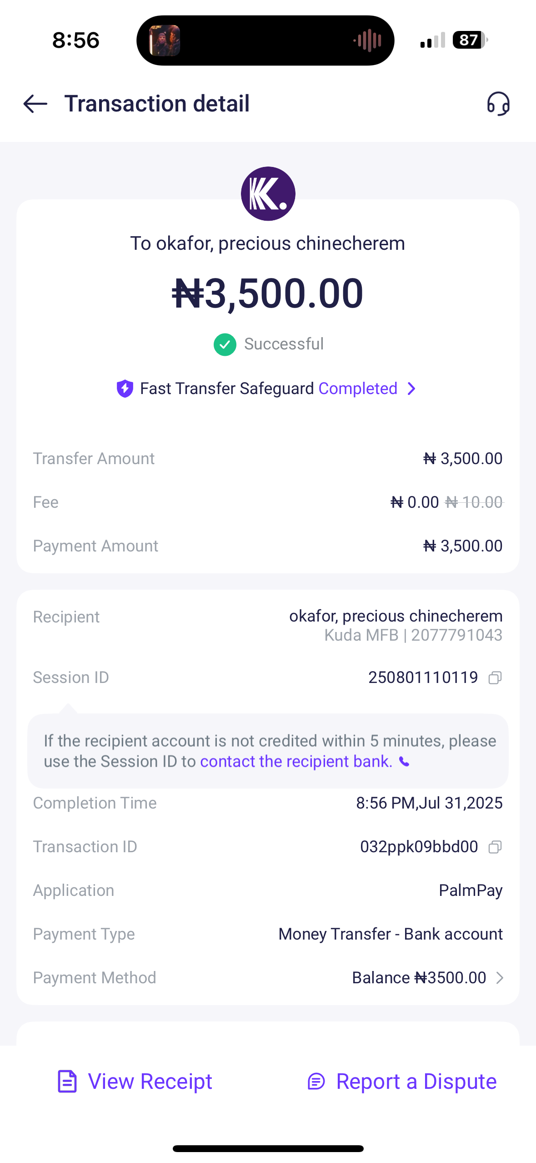Tap the back arrow icon
Screen dimensions: 536x1163
(x=35, y=104)
